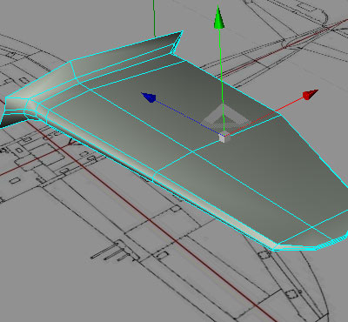The image size is (348, 322).
Task: Click the gizmo's white center cube handle
Action: tap(224, 137)
